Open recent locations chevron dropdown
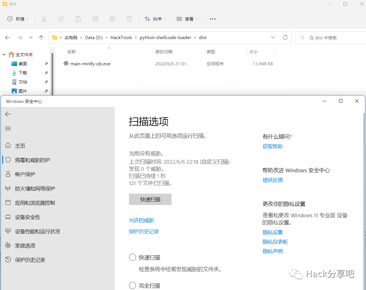 pyautogui.click(x=31, y=38)
